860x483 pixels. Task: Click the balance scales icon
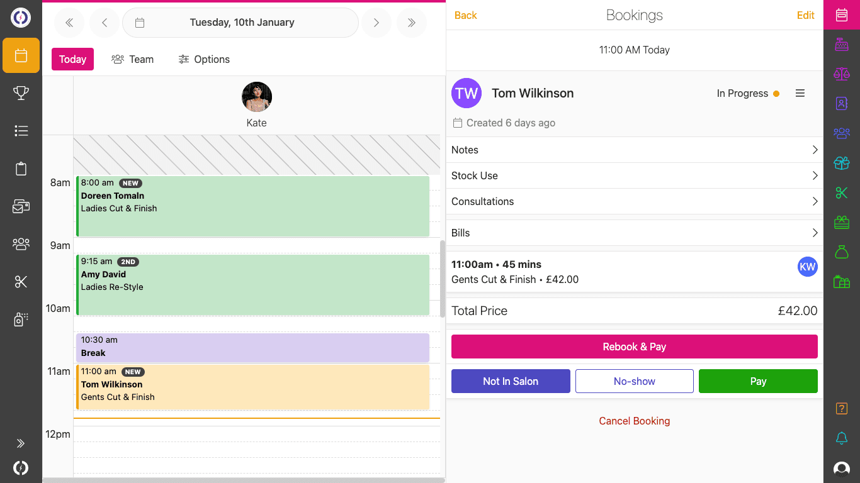pos(842,74)
